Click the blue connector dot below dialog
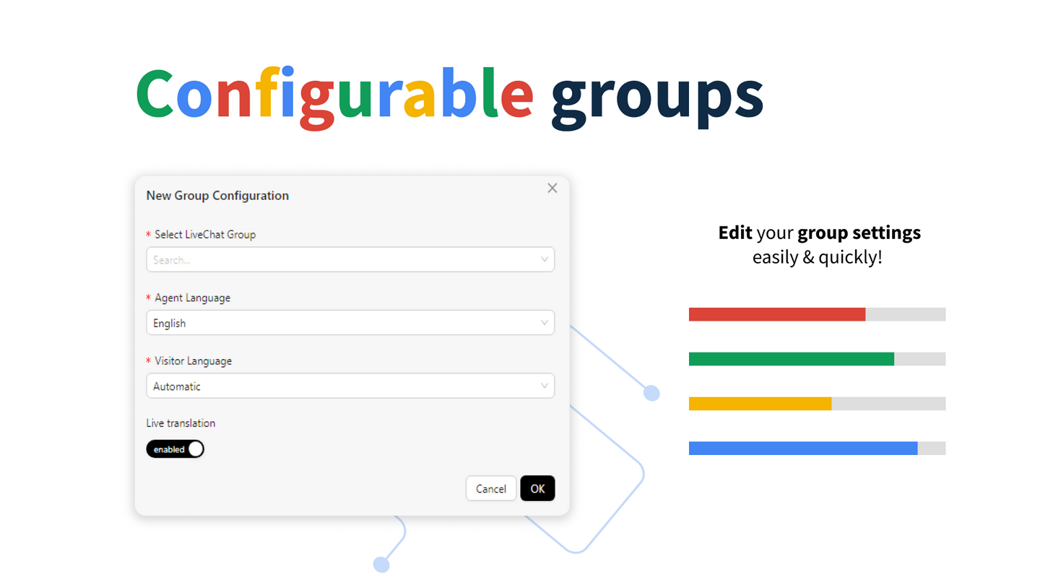Screen dimensions: 1040x585 [381, 564]
